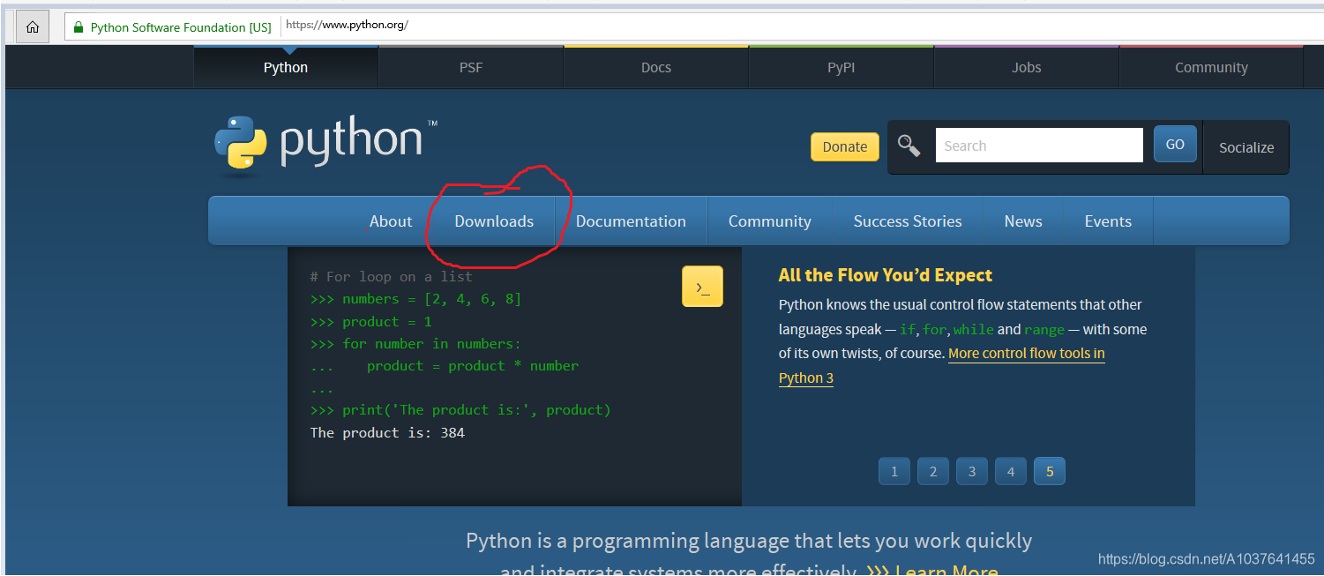Click the yellow Donate button
The width and height of the screenshot is (1324, 576).
(x=845, y=146)
